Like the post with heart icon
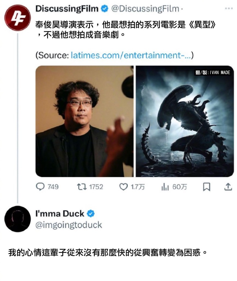The height and width of the screenshot is (281, 237). [123, 187]
